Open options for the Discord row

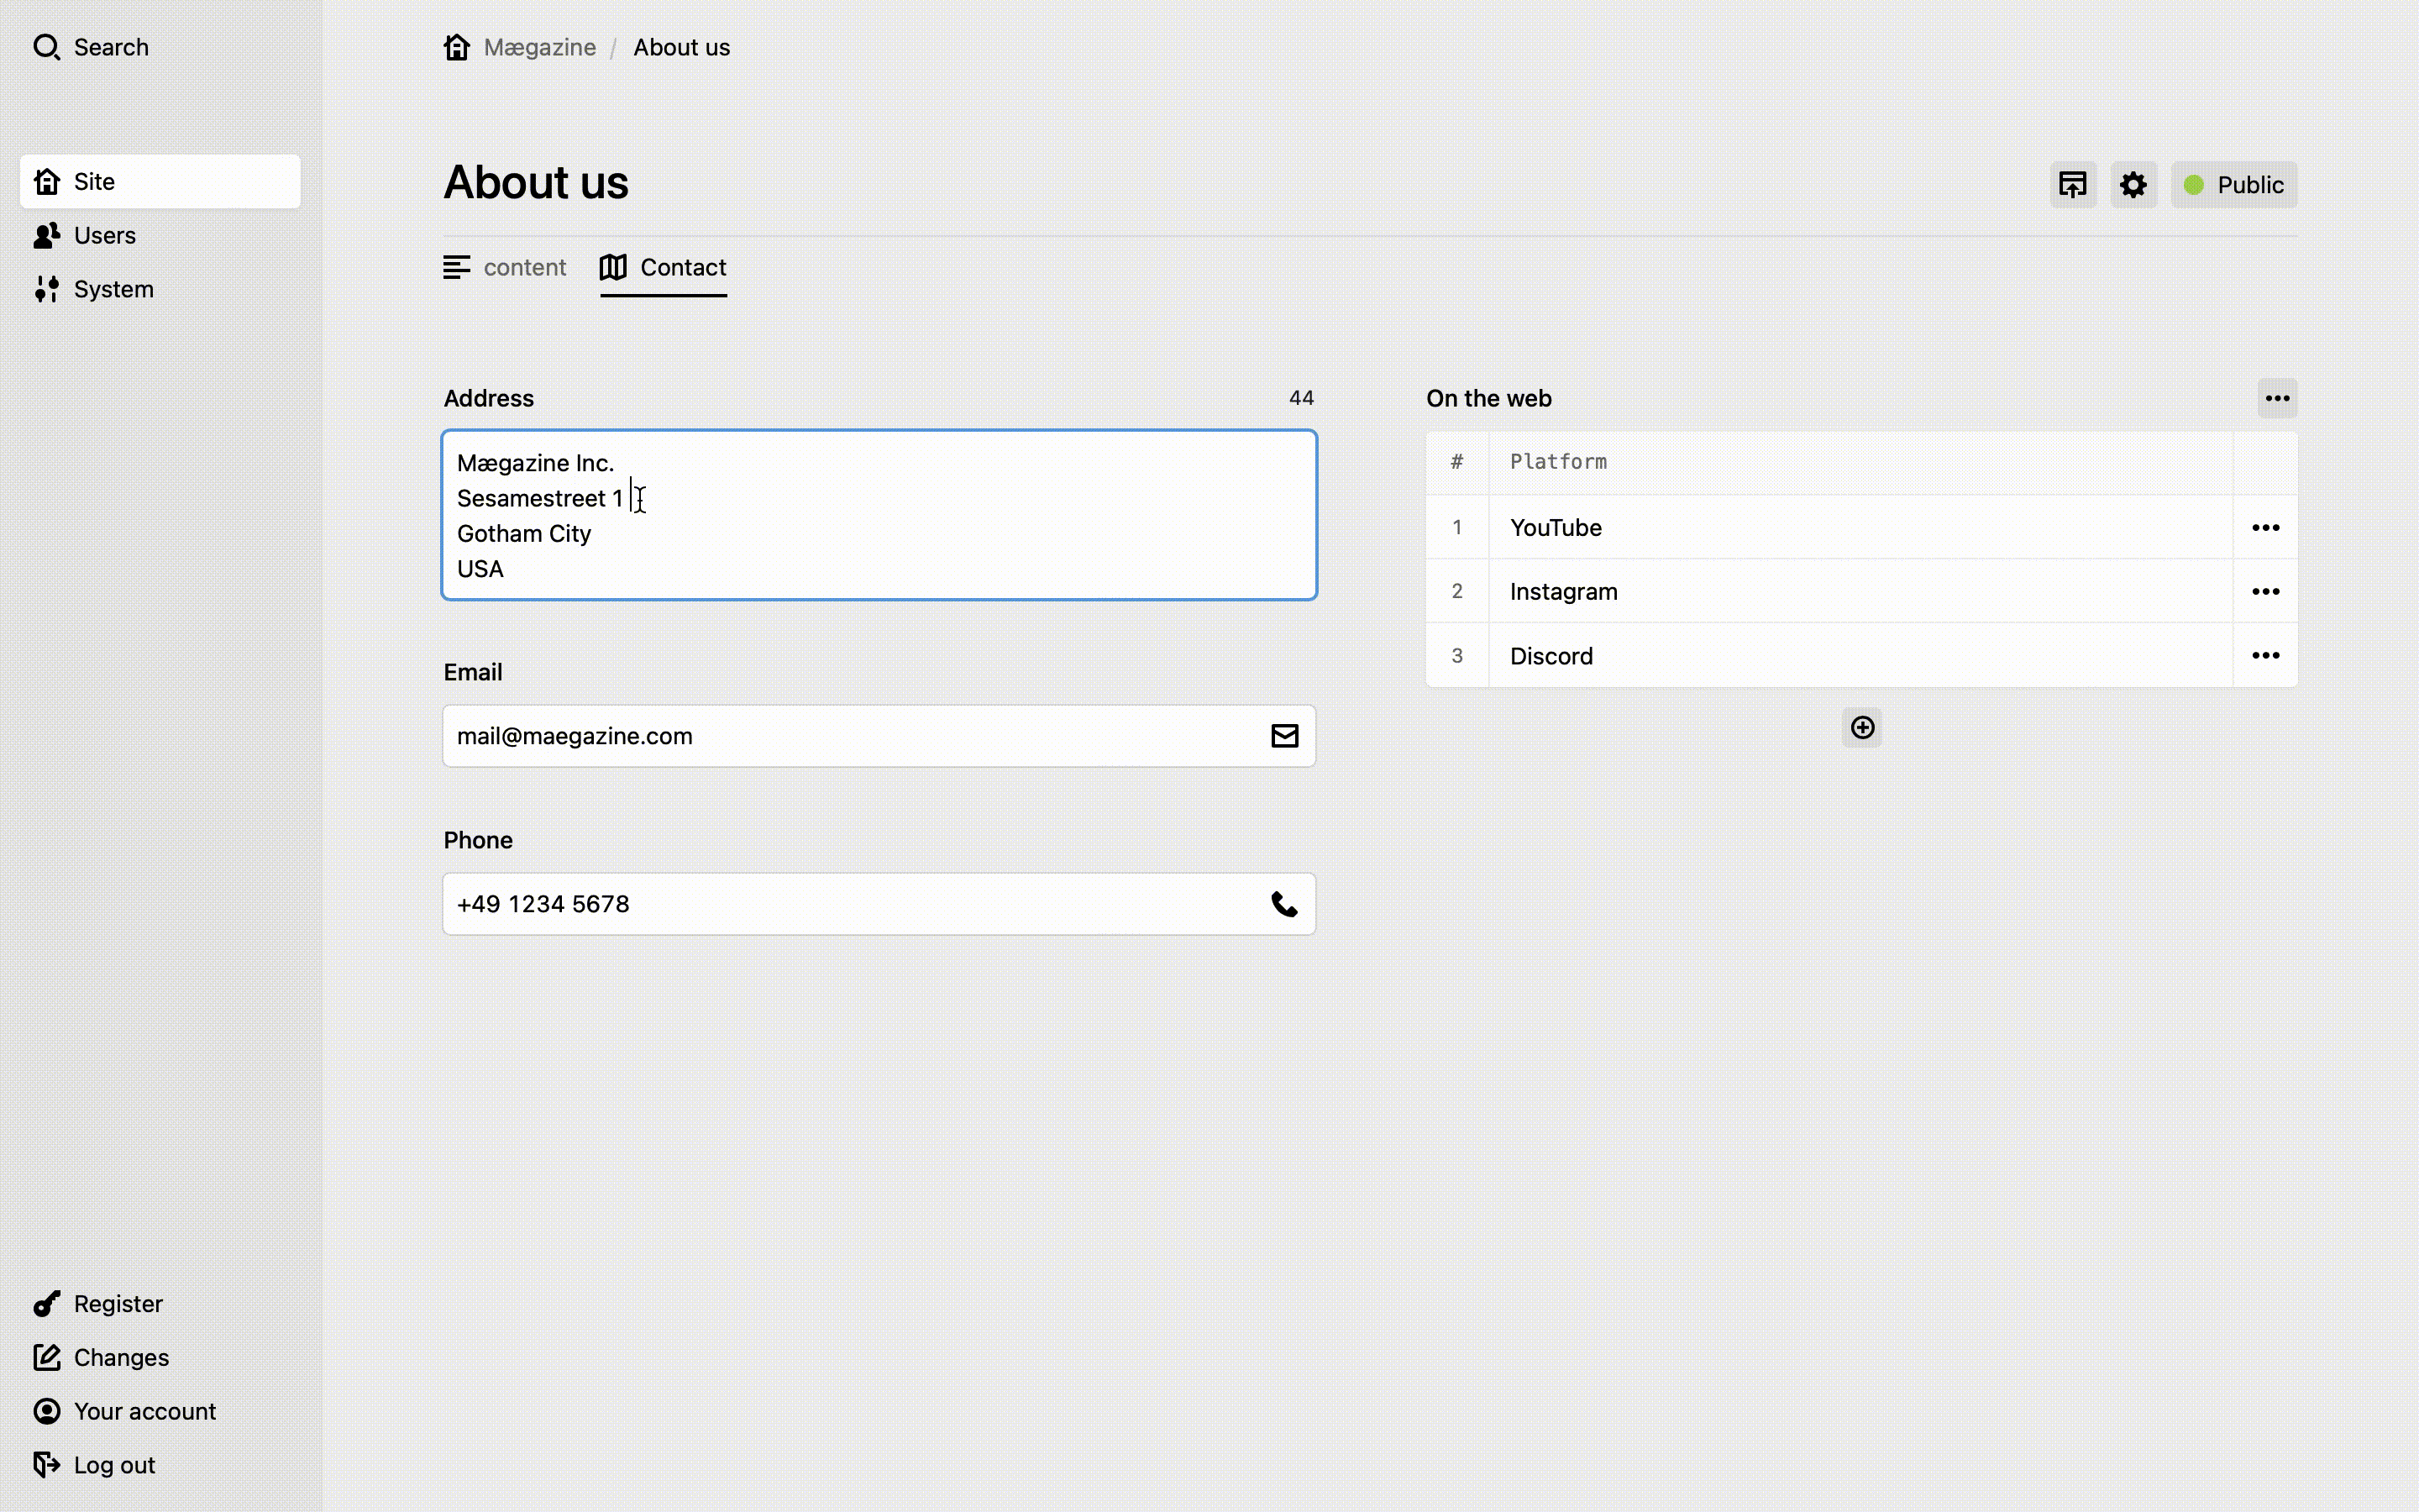(x=2265, y=655)
